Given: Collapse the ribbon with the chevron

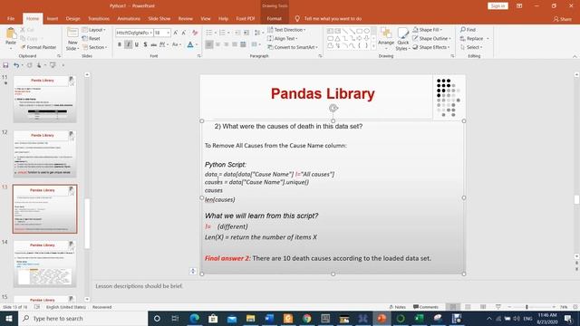Looking at the screenshot, I should [x=575, y=56].
